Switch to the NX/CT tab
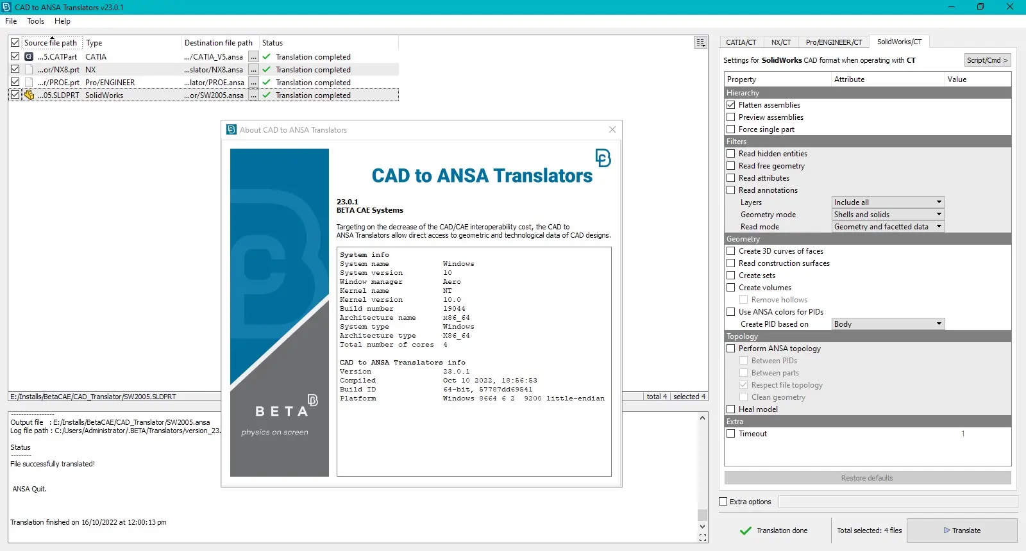The width and height of the screenshot is (1026, 551). (781, 42)
